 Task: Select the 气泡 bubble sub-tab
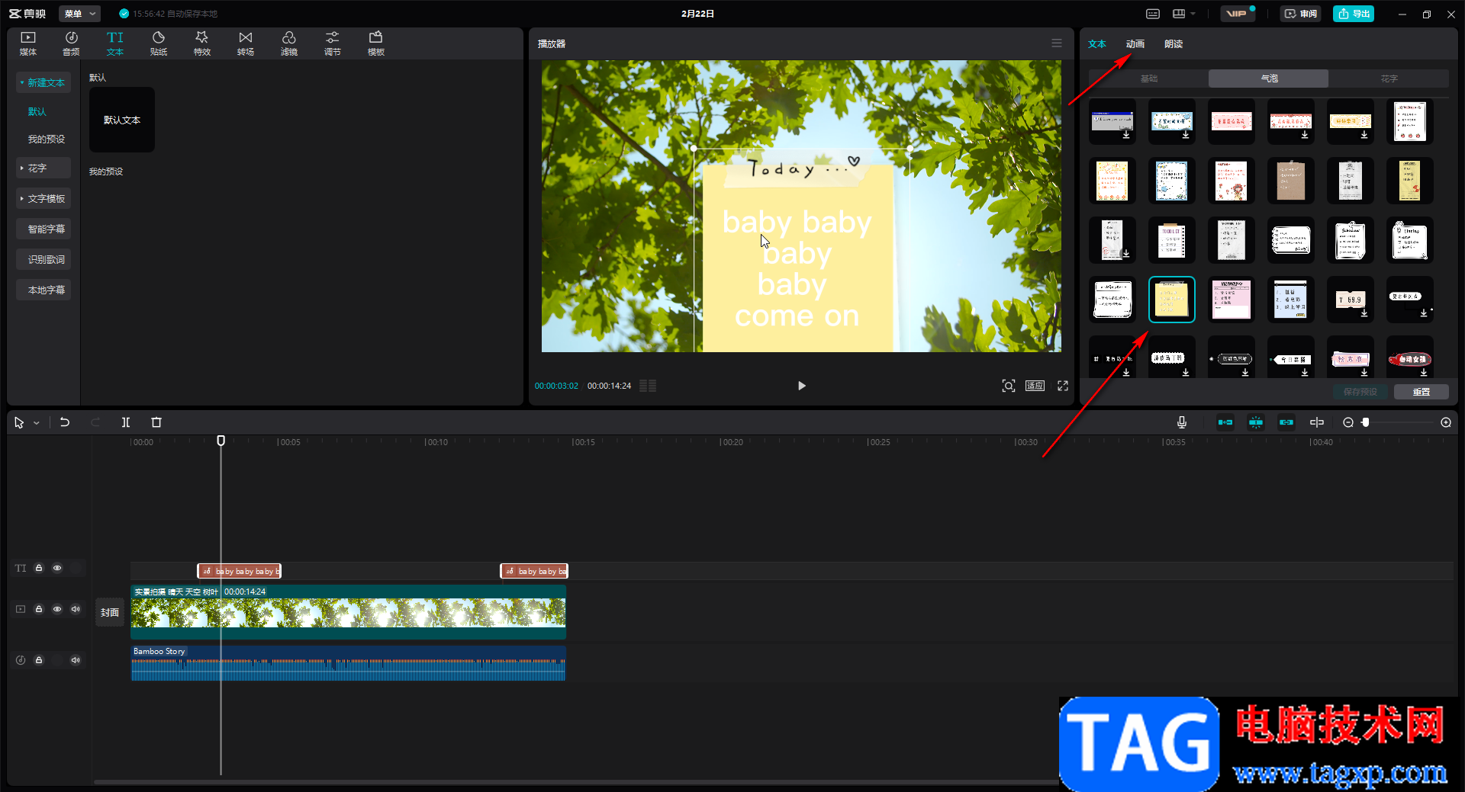[1269, 79]
